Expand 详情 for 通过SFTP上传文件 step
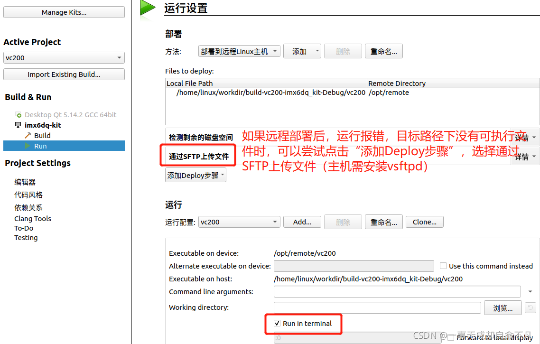Screen dimensions: 540x344 (x=526, y=157)
